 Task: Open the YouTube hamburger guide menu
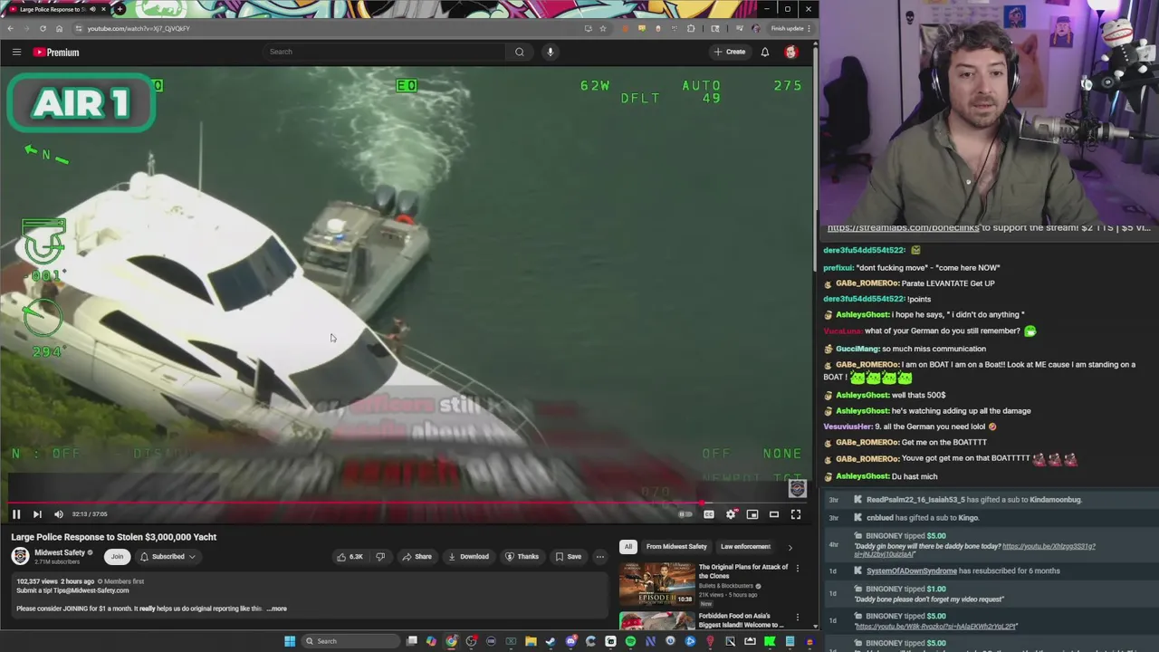pos(16,52)
